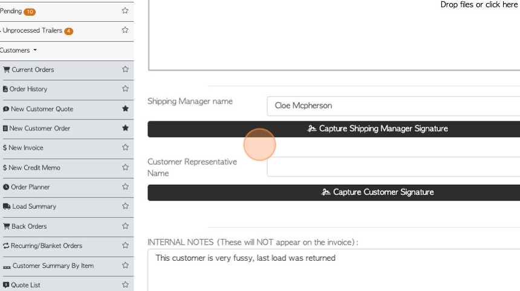The width and height of the screenshot is (520, 291).
Task: Click the Load Summary truck icon
Action: (7, 206)
